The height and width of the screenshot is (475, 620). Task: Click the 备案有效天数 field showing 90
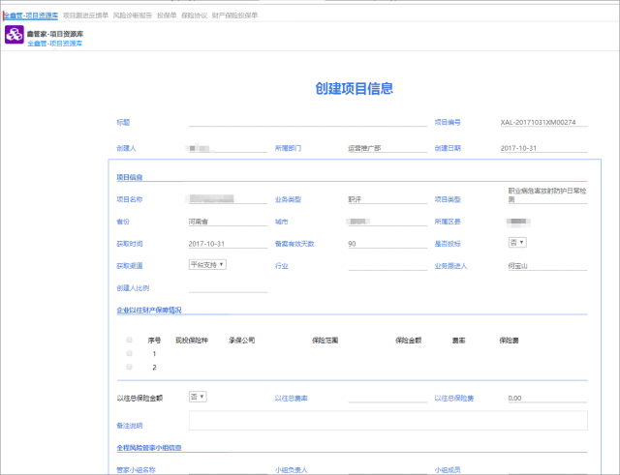point(387,244)
